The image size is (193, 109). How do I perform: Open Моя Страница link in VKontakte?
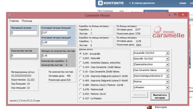105,11
